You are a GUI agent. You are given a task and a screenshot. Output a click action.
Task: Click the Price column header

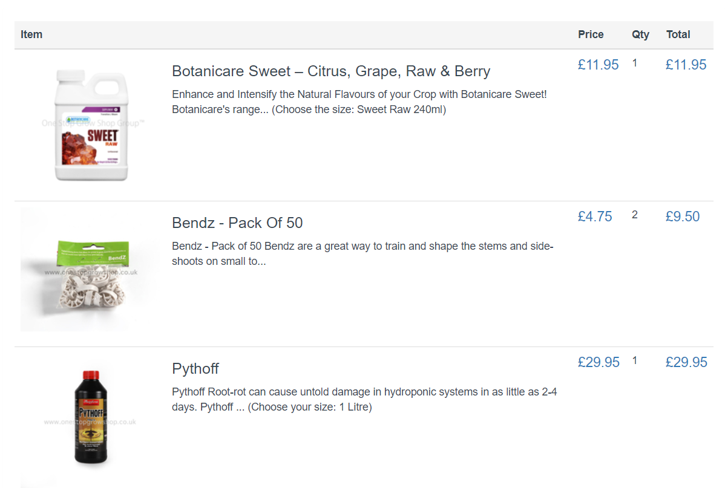pyautogui.click(x=590, y=34)
